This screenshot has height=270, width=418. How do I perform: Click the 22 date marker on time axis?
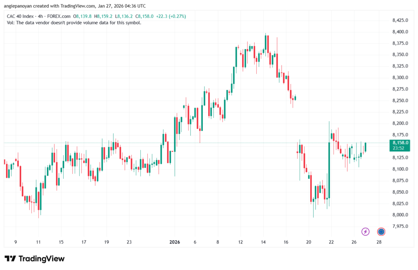331,242
